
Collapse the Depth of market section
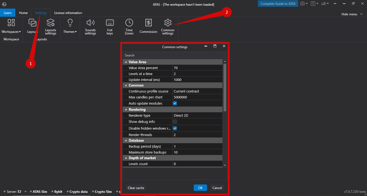click(126, 158)
